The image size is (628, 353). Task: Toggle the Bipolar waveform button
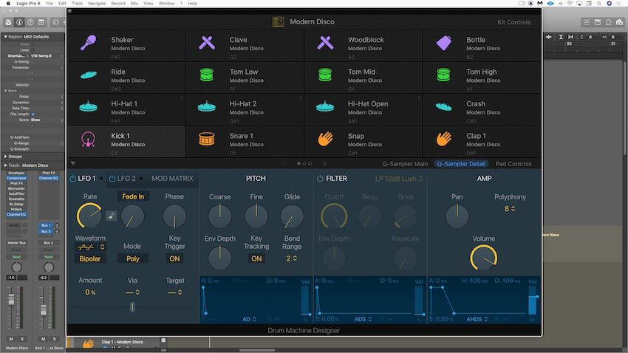tap(89, 258)
